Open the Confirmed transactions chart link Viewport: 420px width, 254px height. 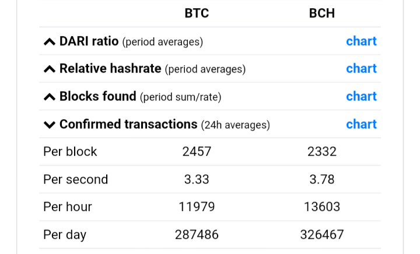pos(361,124)
